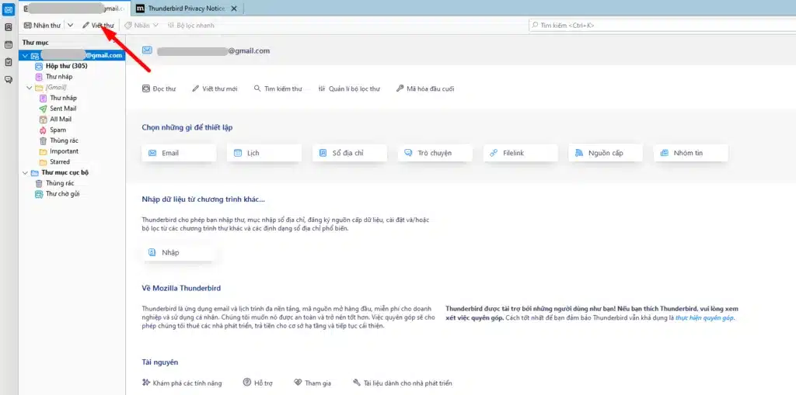Open Quản lí bộ lọc thư
The width and height of the screenshot is (796, 395).
point(349,88)
